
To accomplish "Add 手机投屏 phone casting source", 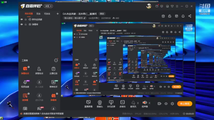I will 111,104.
